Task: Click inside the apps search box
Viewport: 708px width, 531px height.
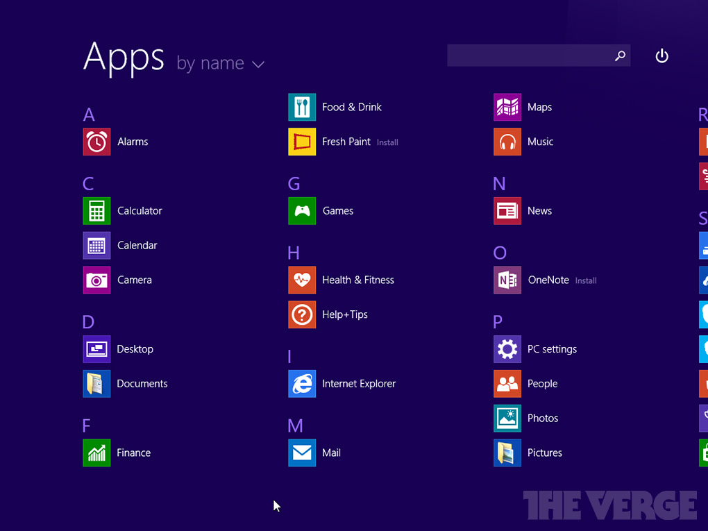Action: [x=539, y=56]
